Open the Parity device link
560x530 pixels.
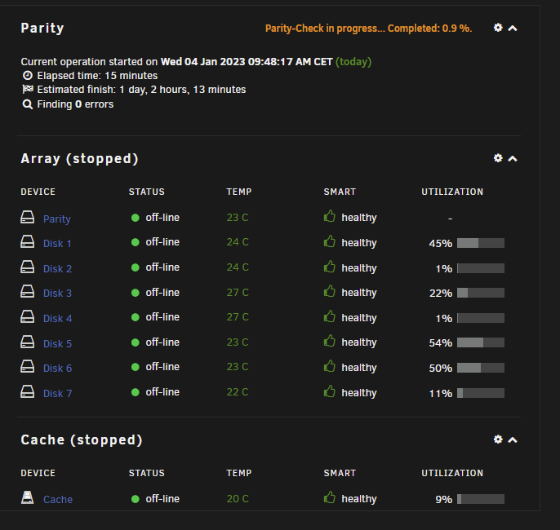coord(57,219)
